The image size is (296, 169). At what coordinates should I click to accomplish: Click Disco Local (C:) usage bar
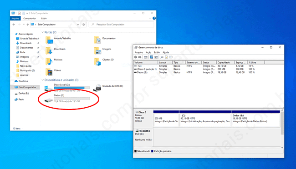(x=72, y=88)
